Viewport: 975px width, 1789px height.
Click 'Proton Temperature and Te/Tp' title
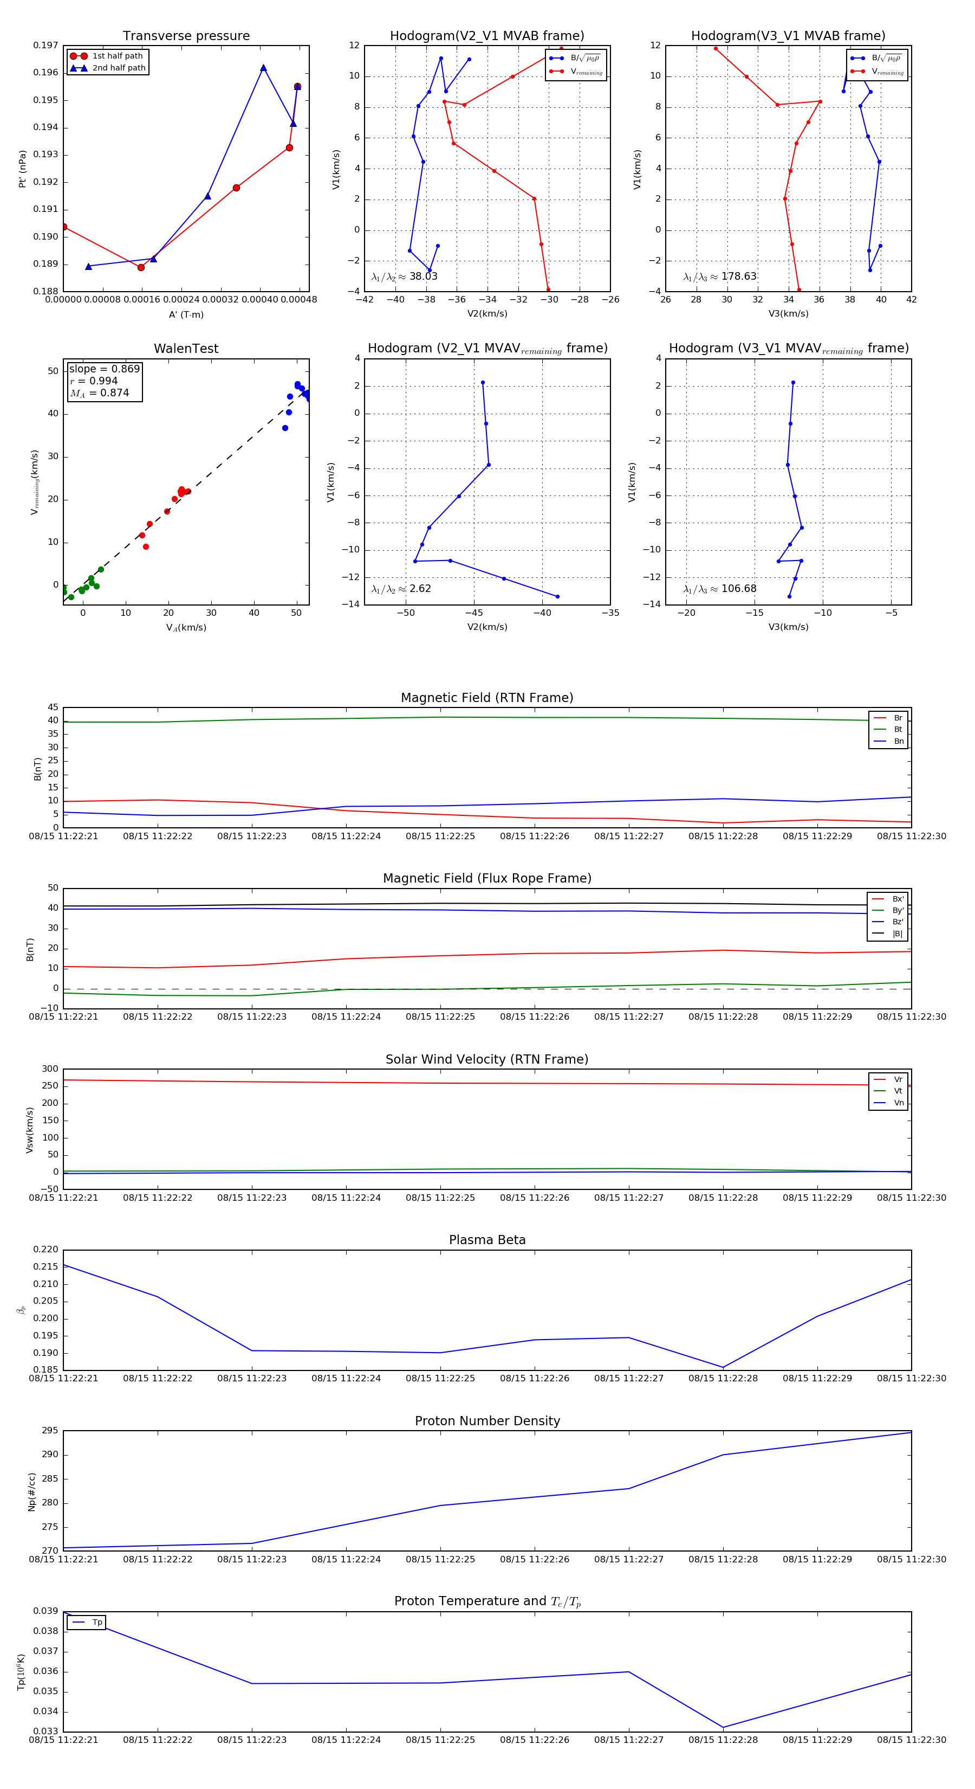(487, 1601)
